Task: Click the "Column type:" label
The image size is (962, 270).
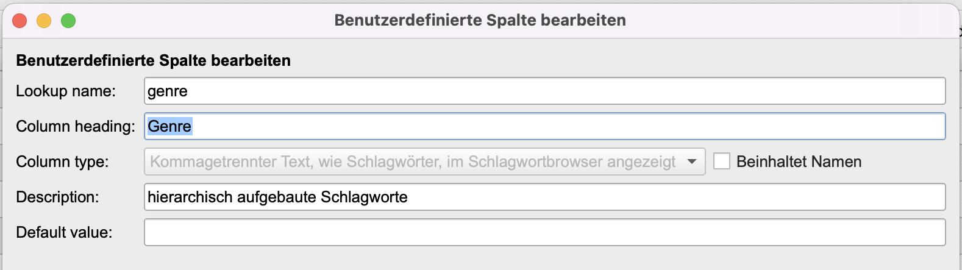Action: [x=62, y=162]
